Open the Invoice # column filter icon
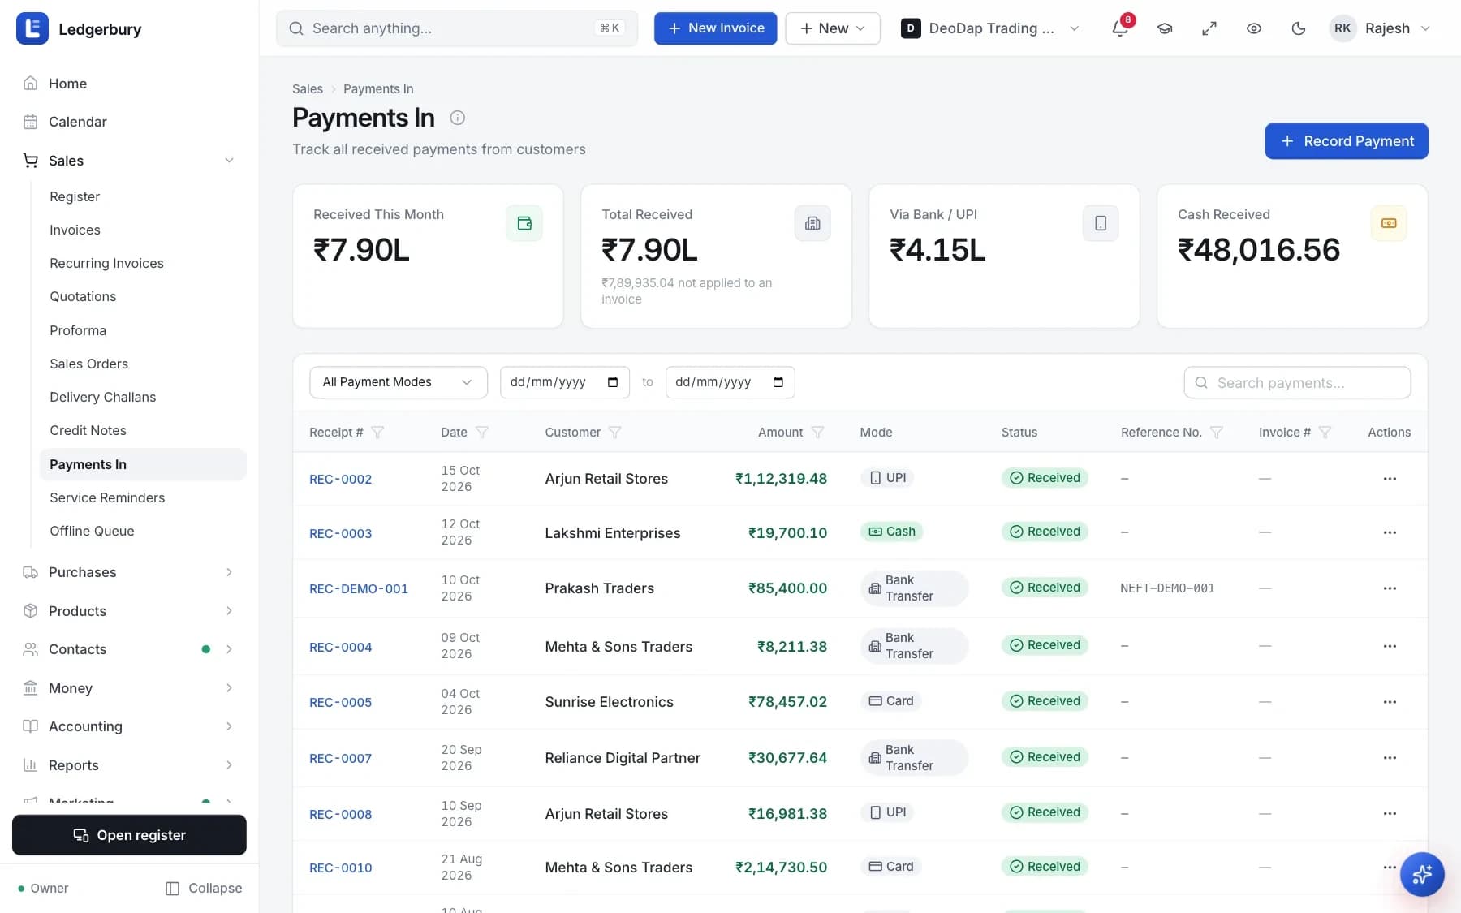Image resolution: width=1461 pixels, height=913 pixels. pyautogui.click(x=1325, y=433)
